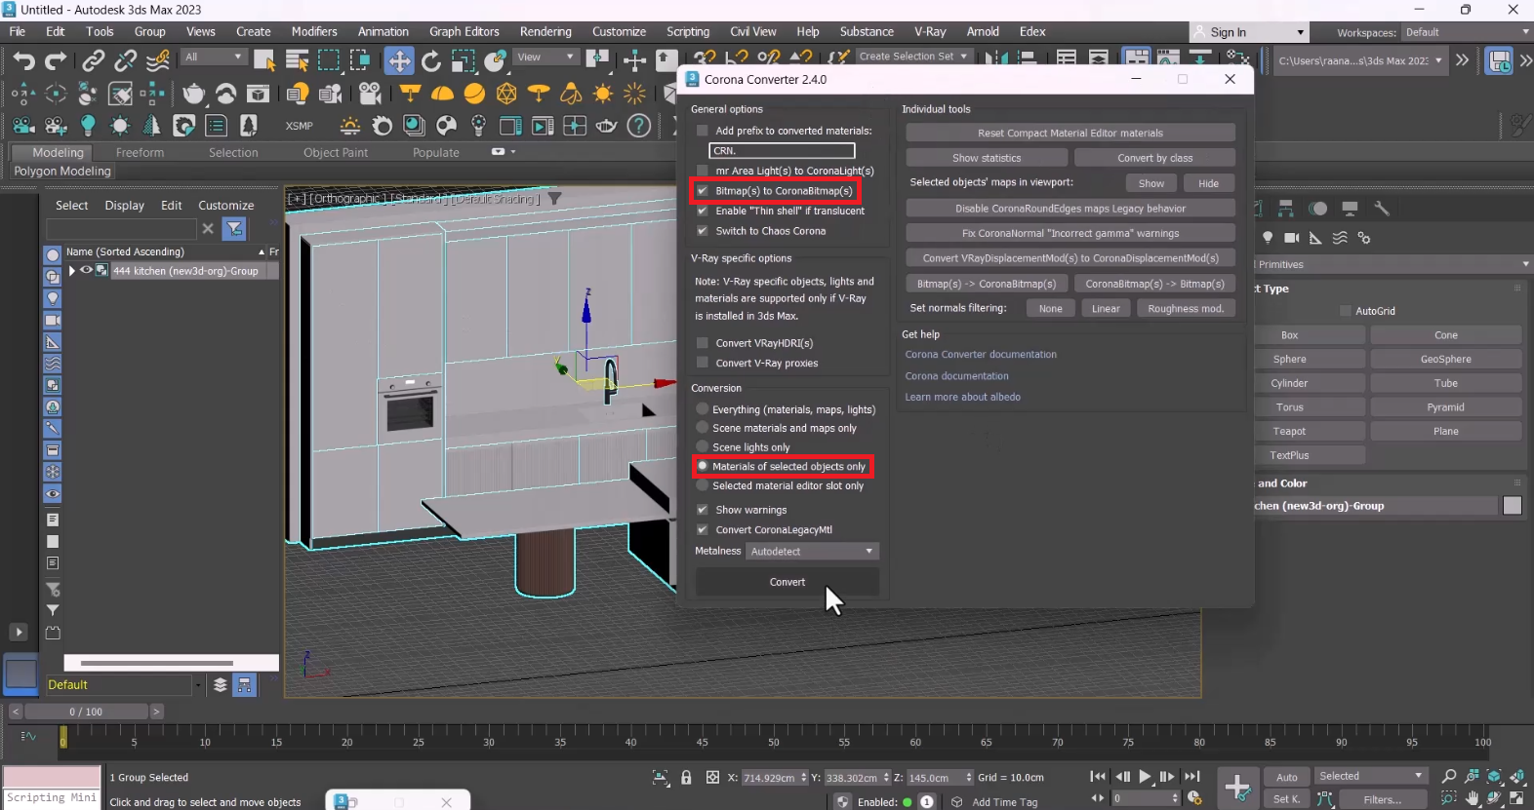Viewport: 1534px width, 810px height.
Task: Click the Show statistics button
Action: (x=987, y=158)
